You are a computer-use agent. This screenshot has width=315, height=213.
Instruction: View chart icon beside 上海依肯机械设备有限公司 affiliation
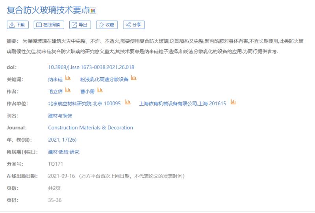[x=233, y=102]
